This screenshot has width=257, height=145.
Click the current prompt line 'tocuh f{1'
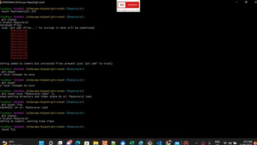click(8, 130)
